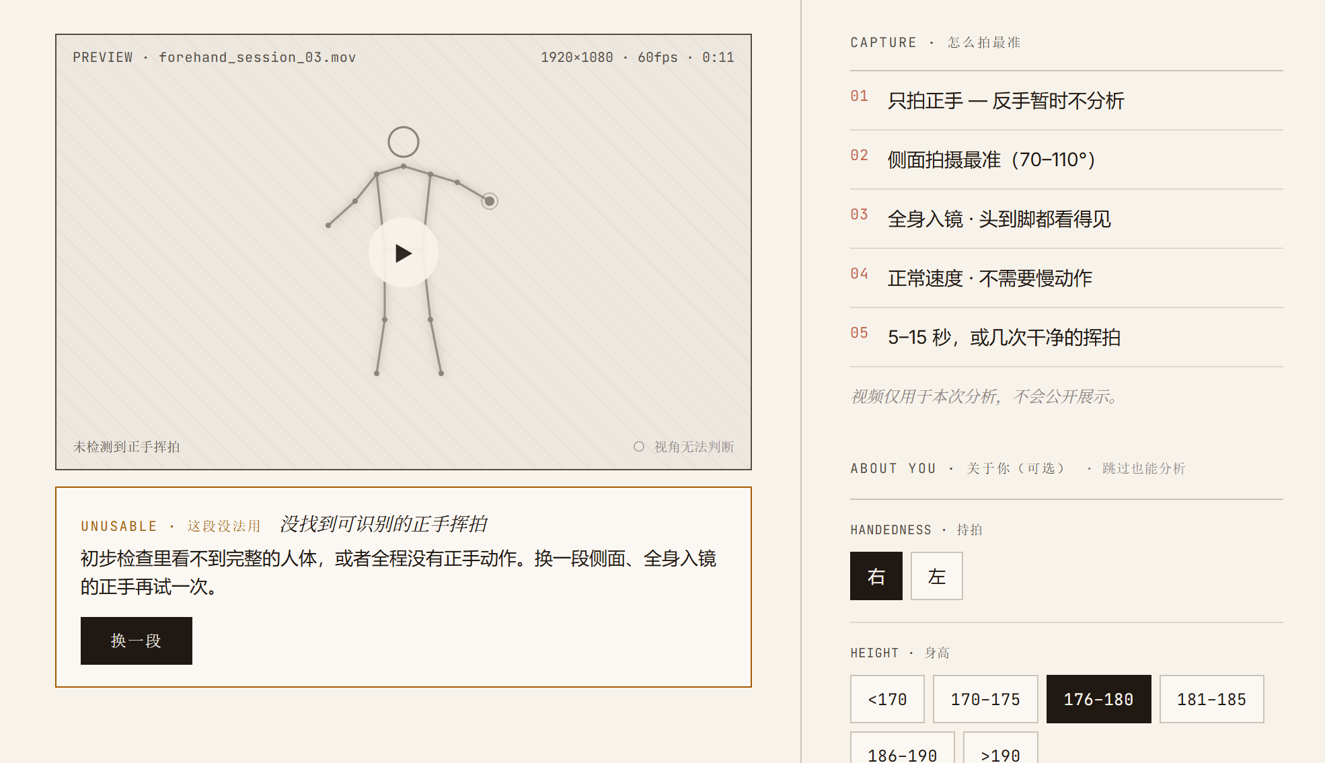Click the UNUSABLE label
This screenshot has height=763, width=1325.
click(119, 526)
